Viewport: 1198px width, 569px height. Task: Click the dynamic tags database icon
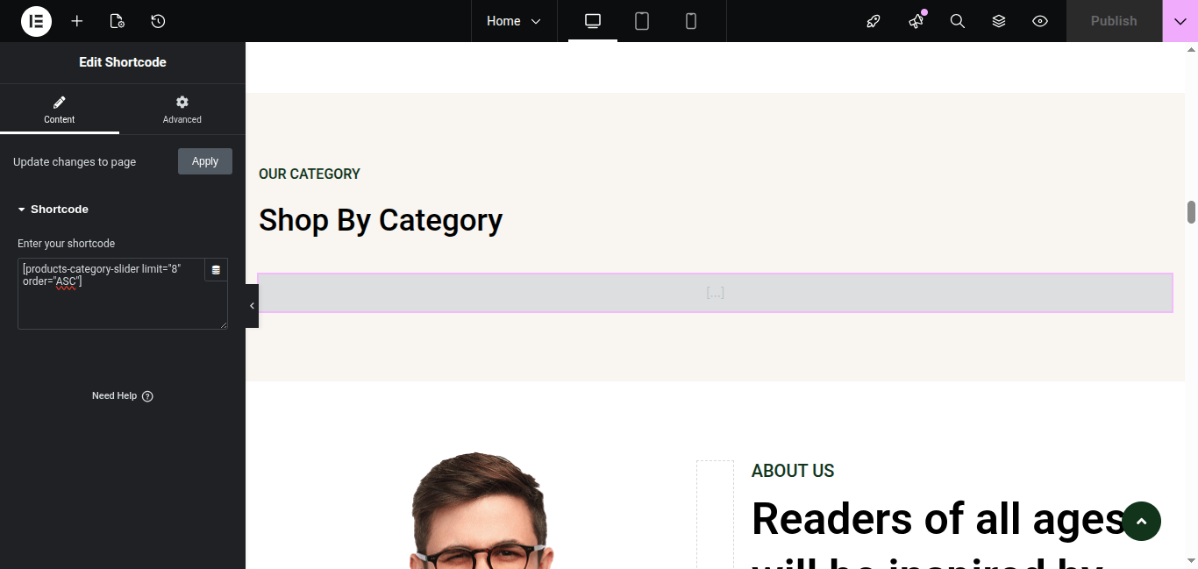[216, 270]
